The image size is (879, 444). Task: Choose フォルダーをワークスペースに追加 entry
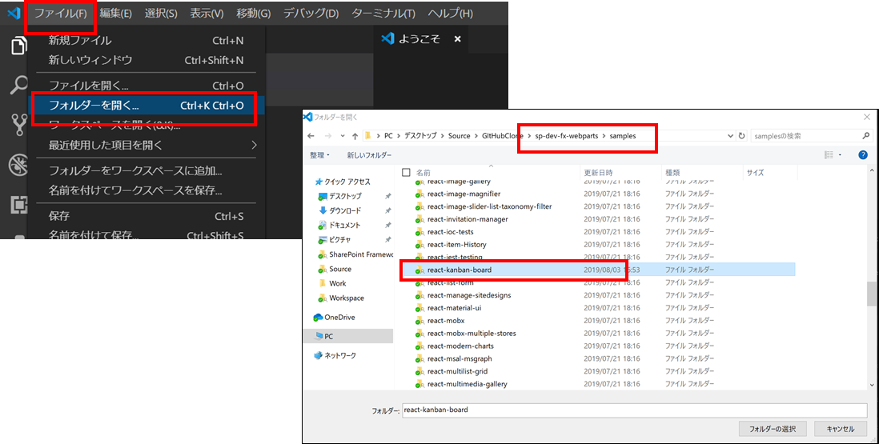click(146, 170)
